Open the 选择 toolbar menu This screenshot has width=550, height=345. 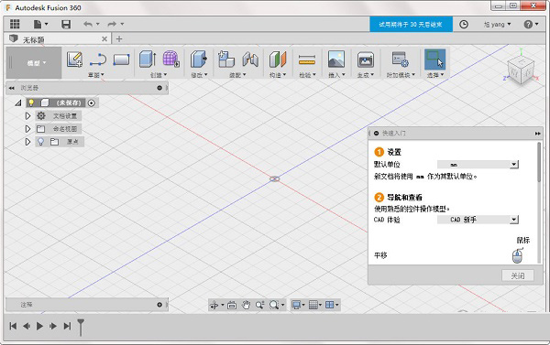click(x=435, y=75)
